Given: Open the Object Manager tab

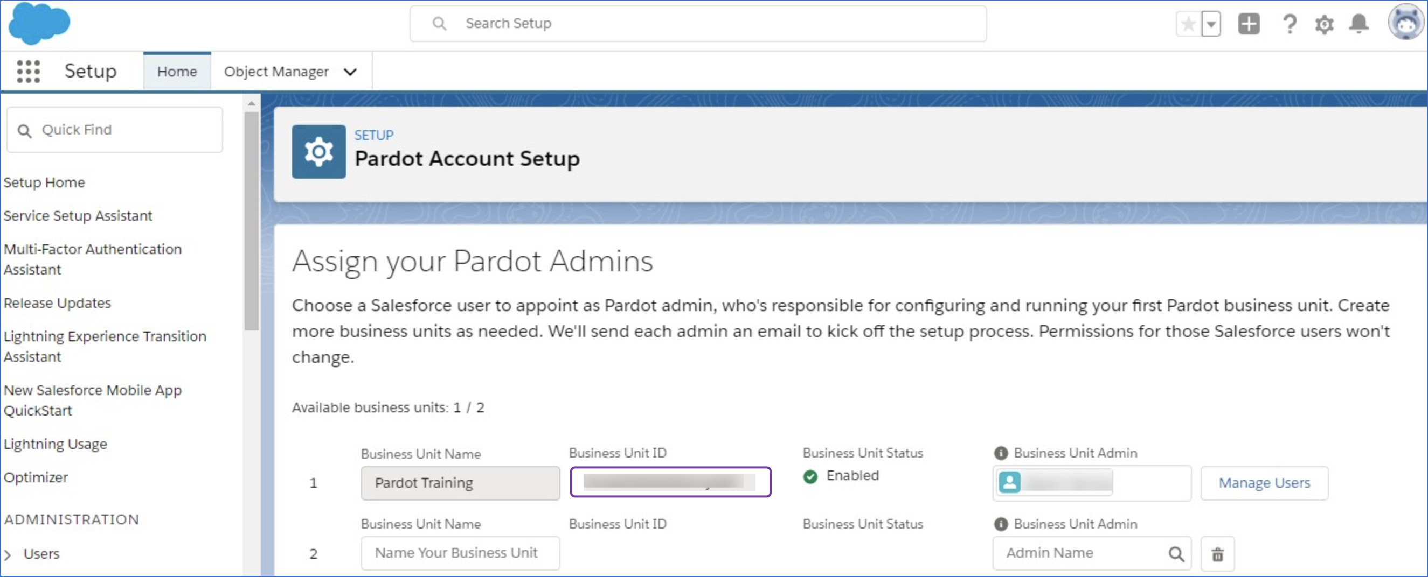Looking at the screenshot, I should click(x=276, y=72).
